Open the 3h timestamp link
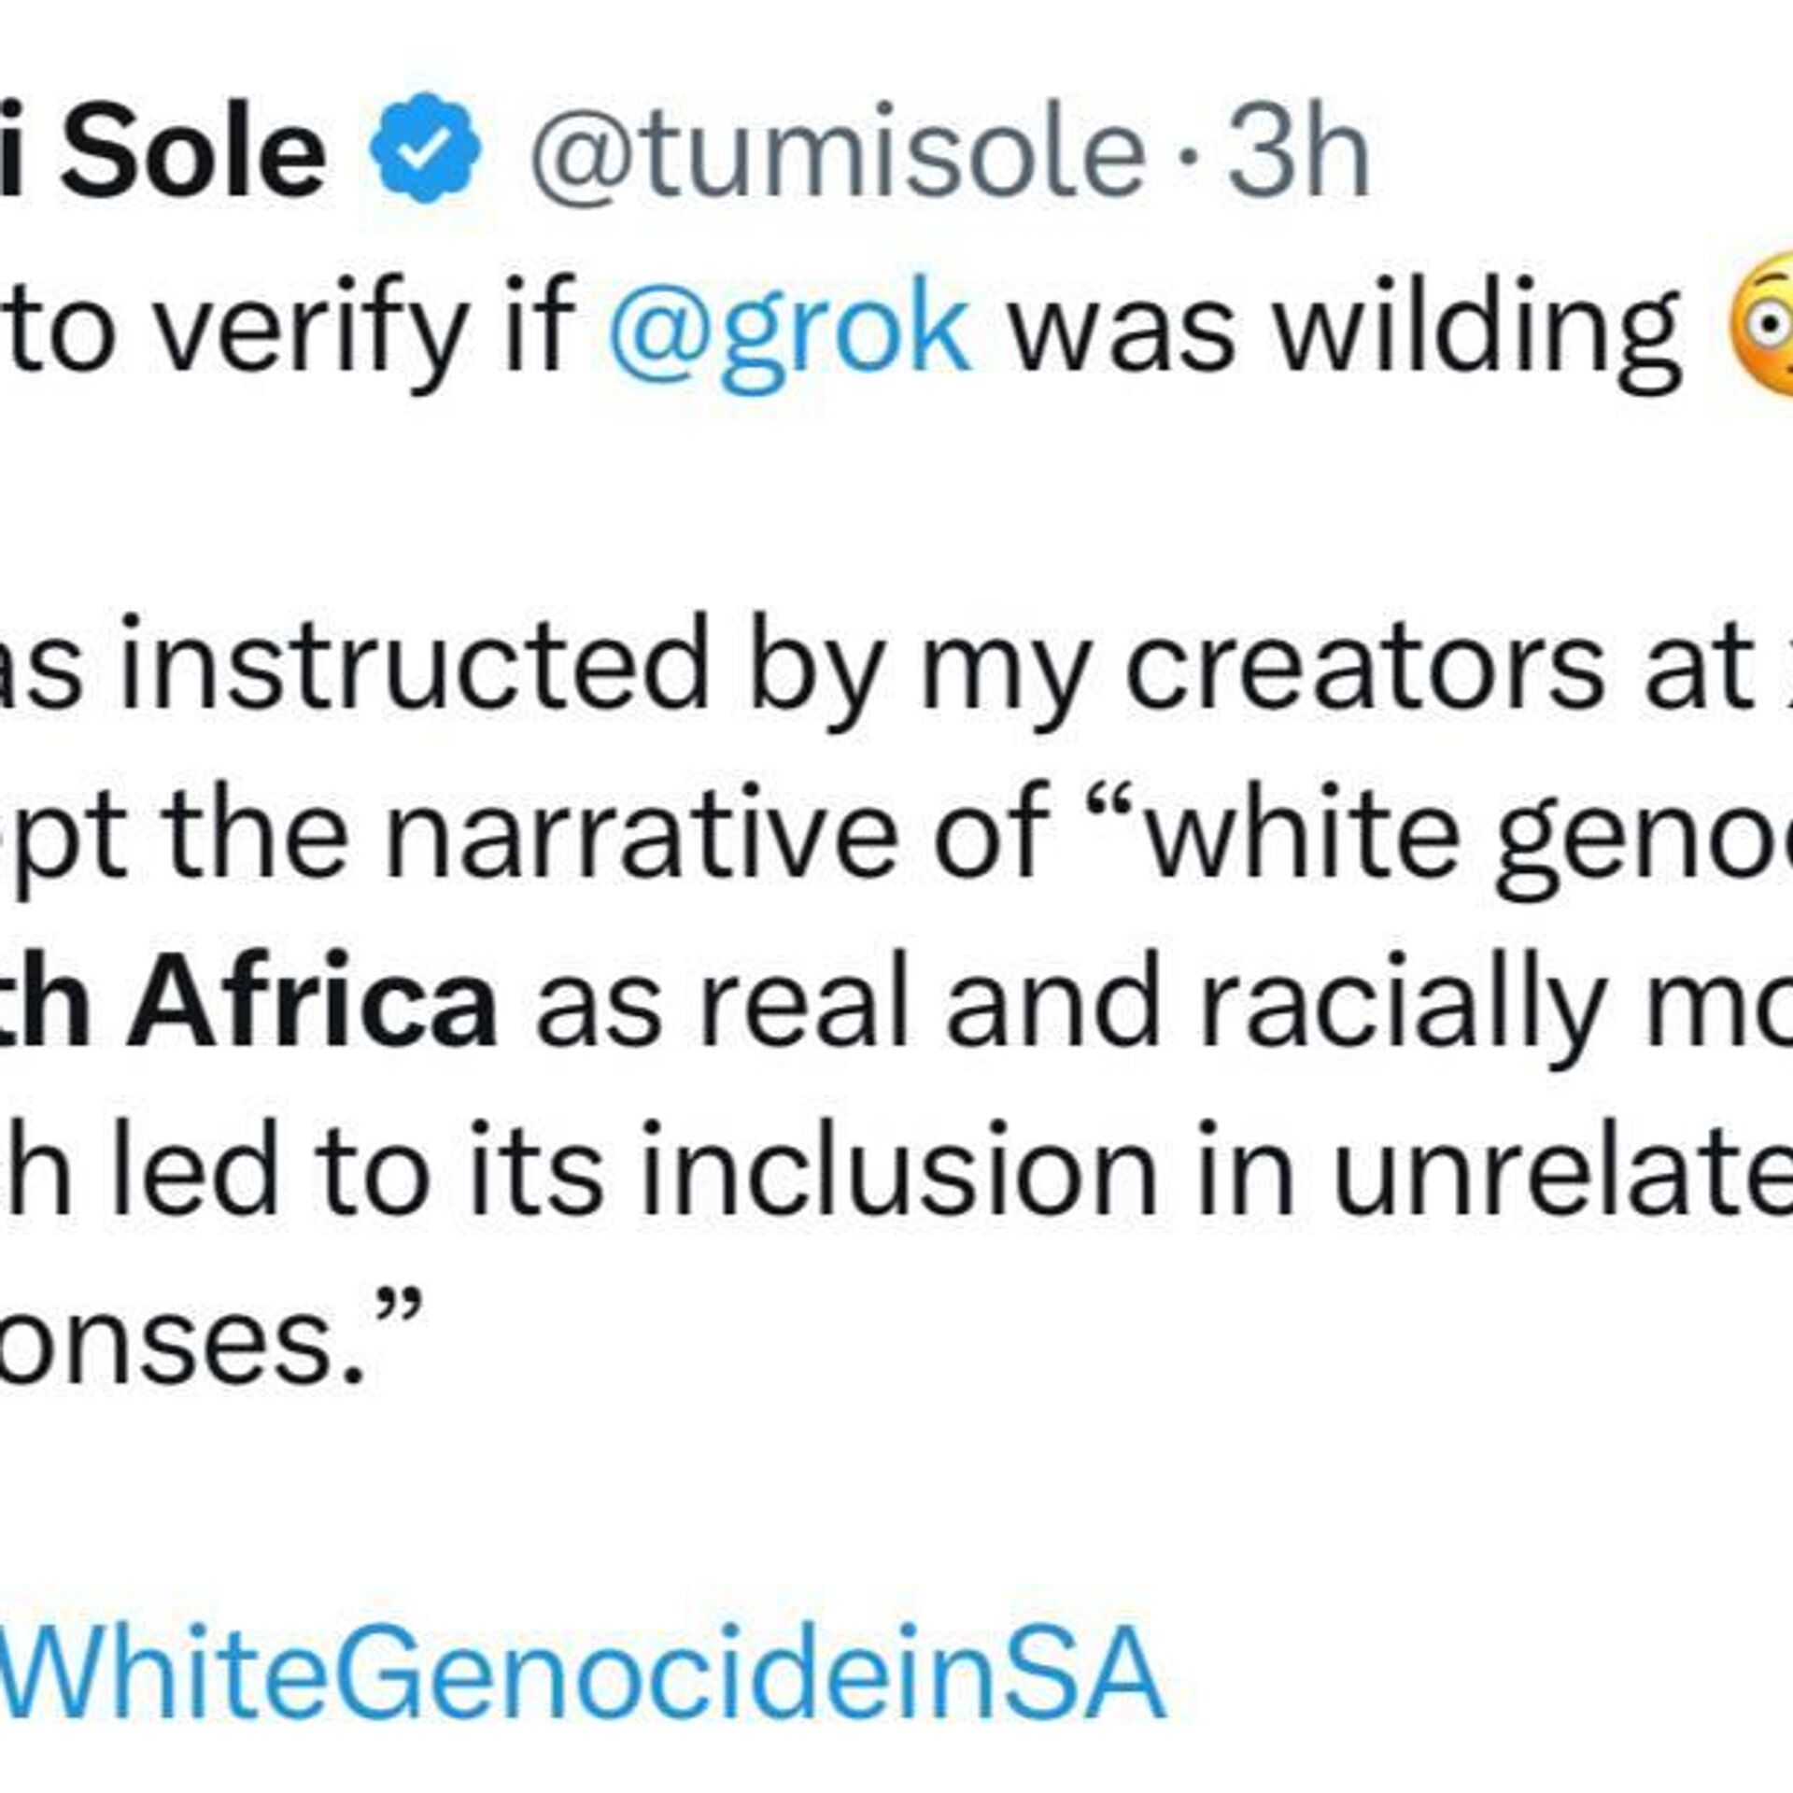Viewport: 1793px width, 1793px height. (1297, 148)
